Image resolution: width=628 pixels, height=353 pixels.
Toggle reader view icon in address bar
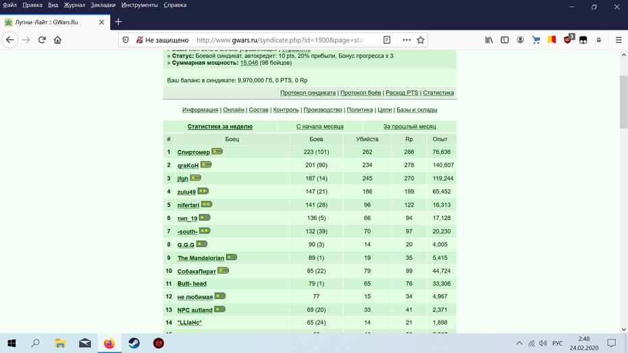387,40
